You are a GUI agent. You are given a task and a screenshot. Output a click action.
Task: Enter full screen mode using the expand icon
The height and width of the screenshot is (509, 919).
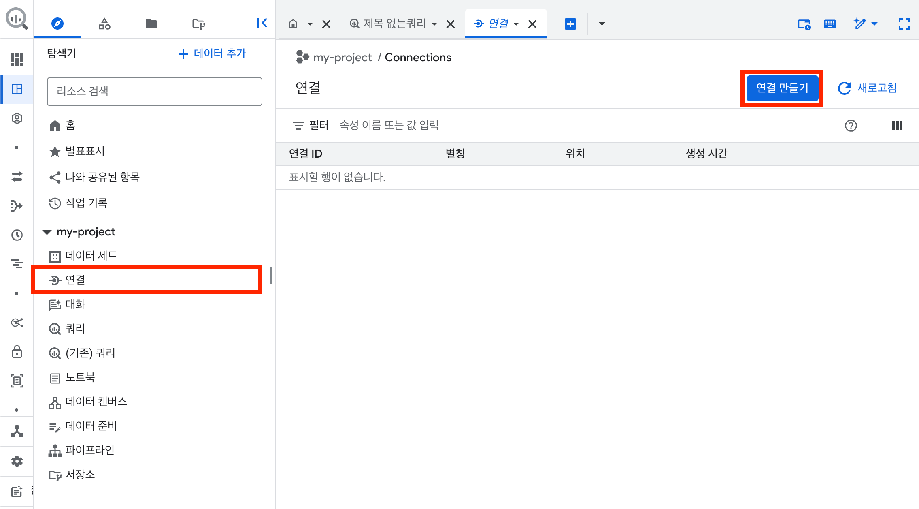point(904,24)
